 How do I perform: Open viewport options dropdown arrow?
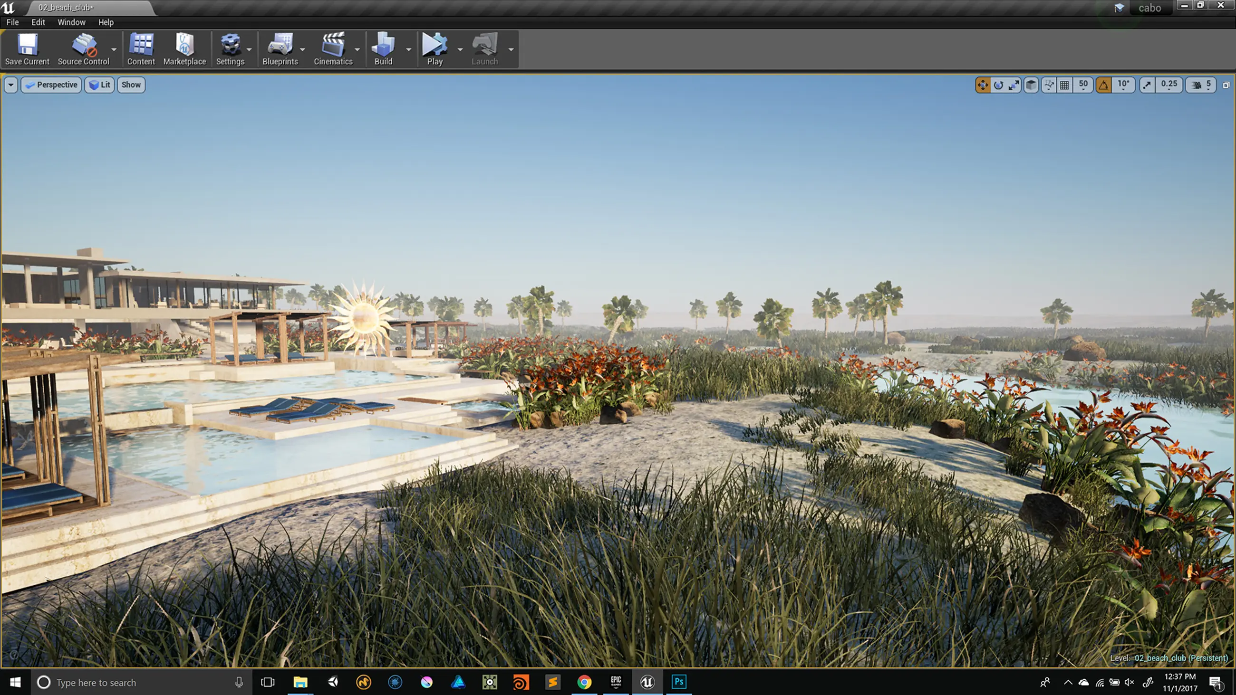point(10,85)
